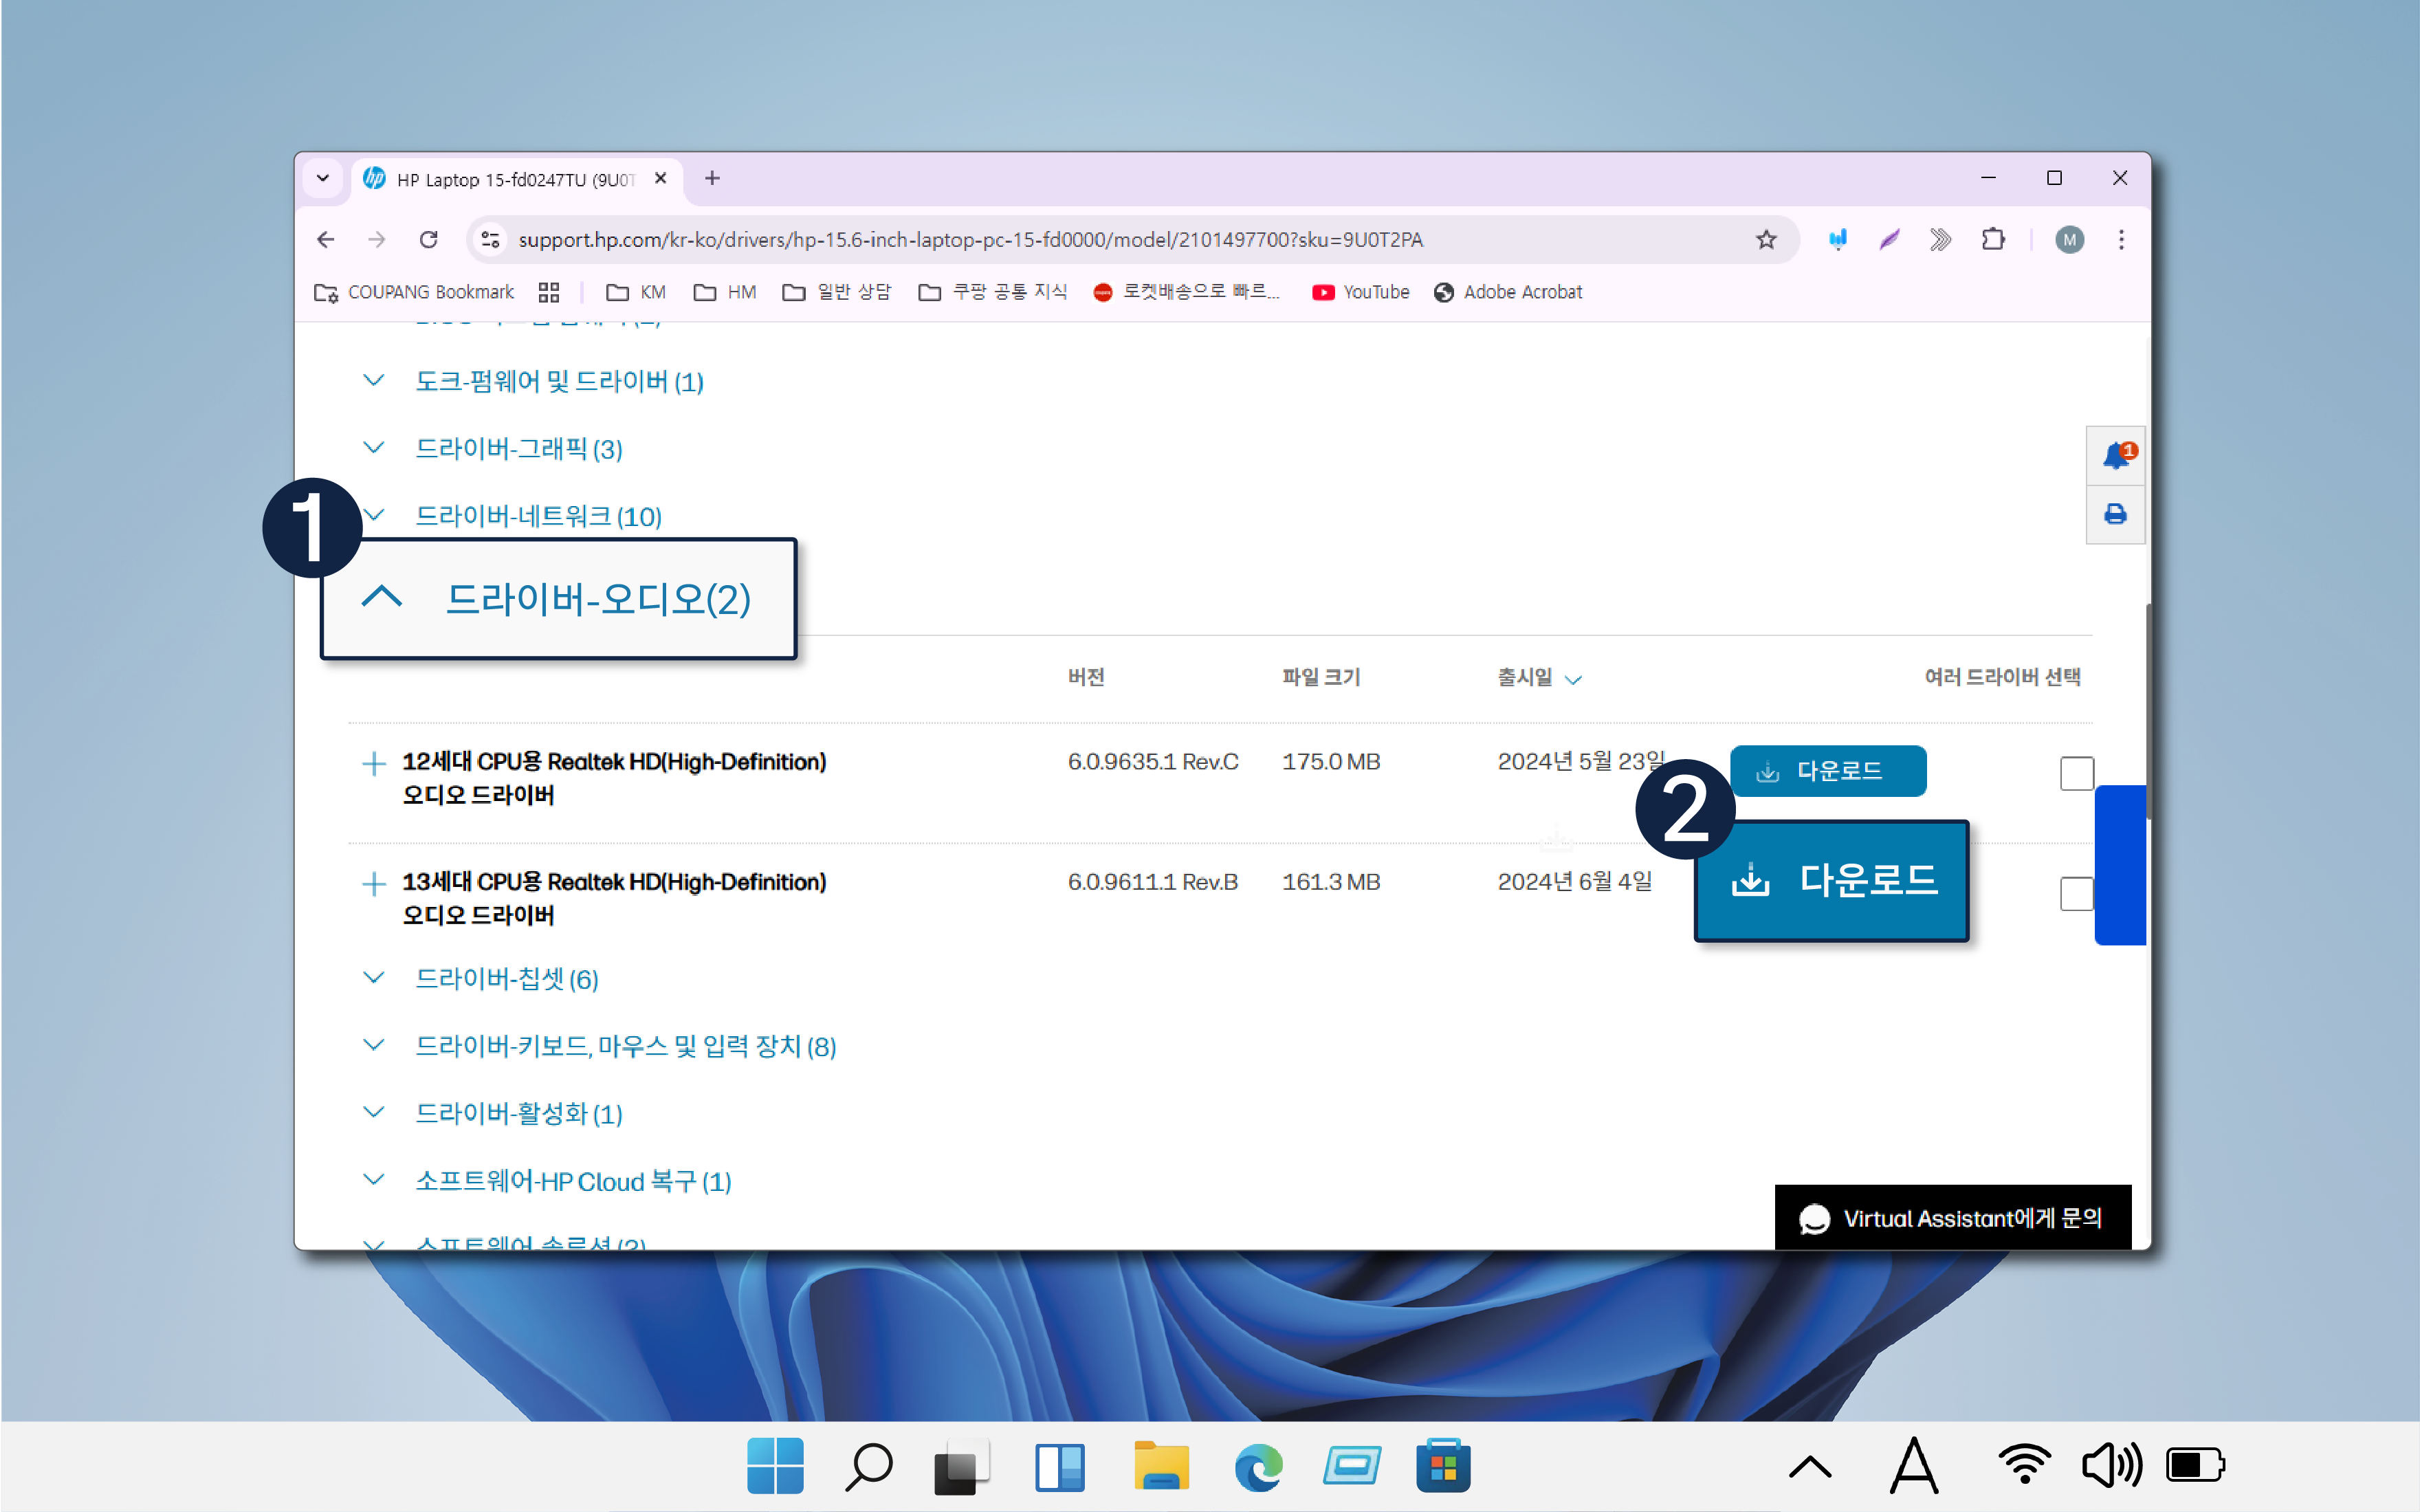
Task: Reload the page using refresh icon
Action: click(429, 240)
